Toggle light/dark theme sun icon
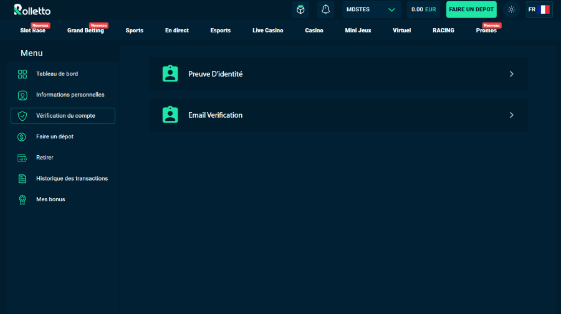The height and width of the screenshot is (314, 561). [x=511, y=9]
